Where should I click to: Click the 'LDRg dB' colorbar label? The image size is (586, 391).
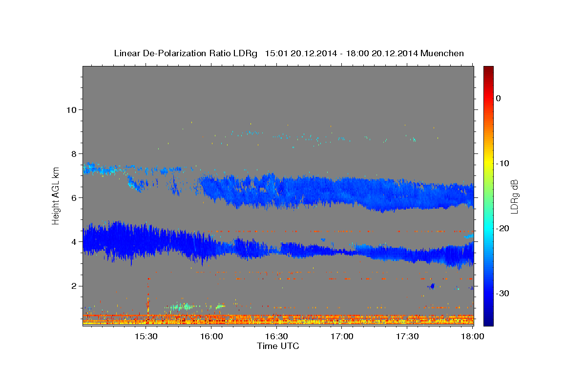[514, 197]
